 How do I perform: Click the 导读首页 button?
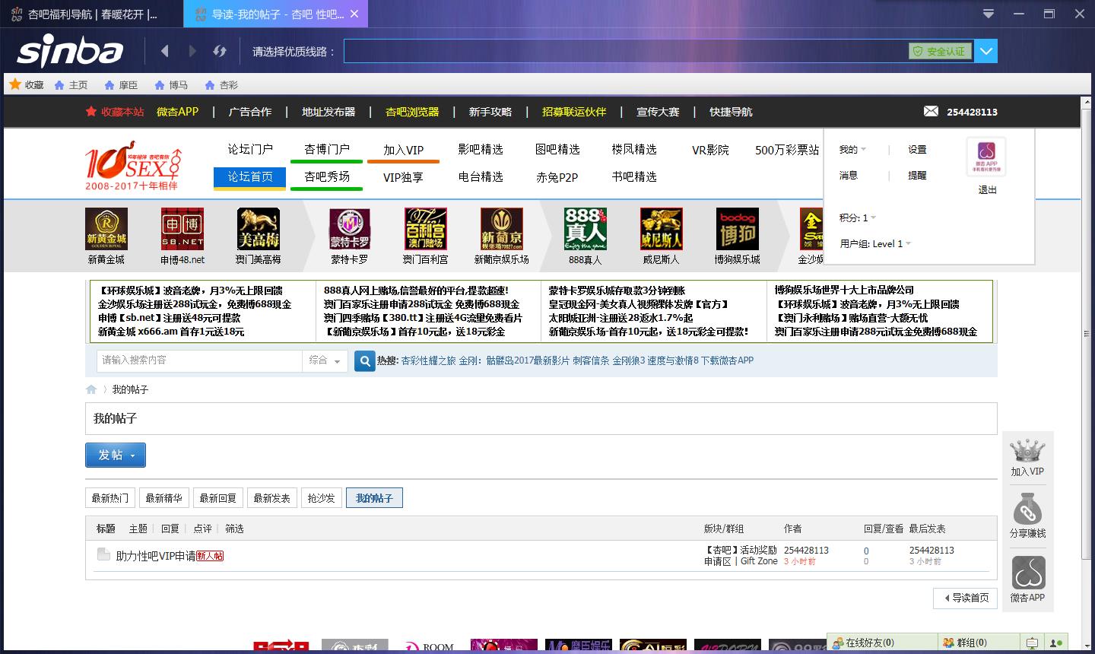[966, 598]
